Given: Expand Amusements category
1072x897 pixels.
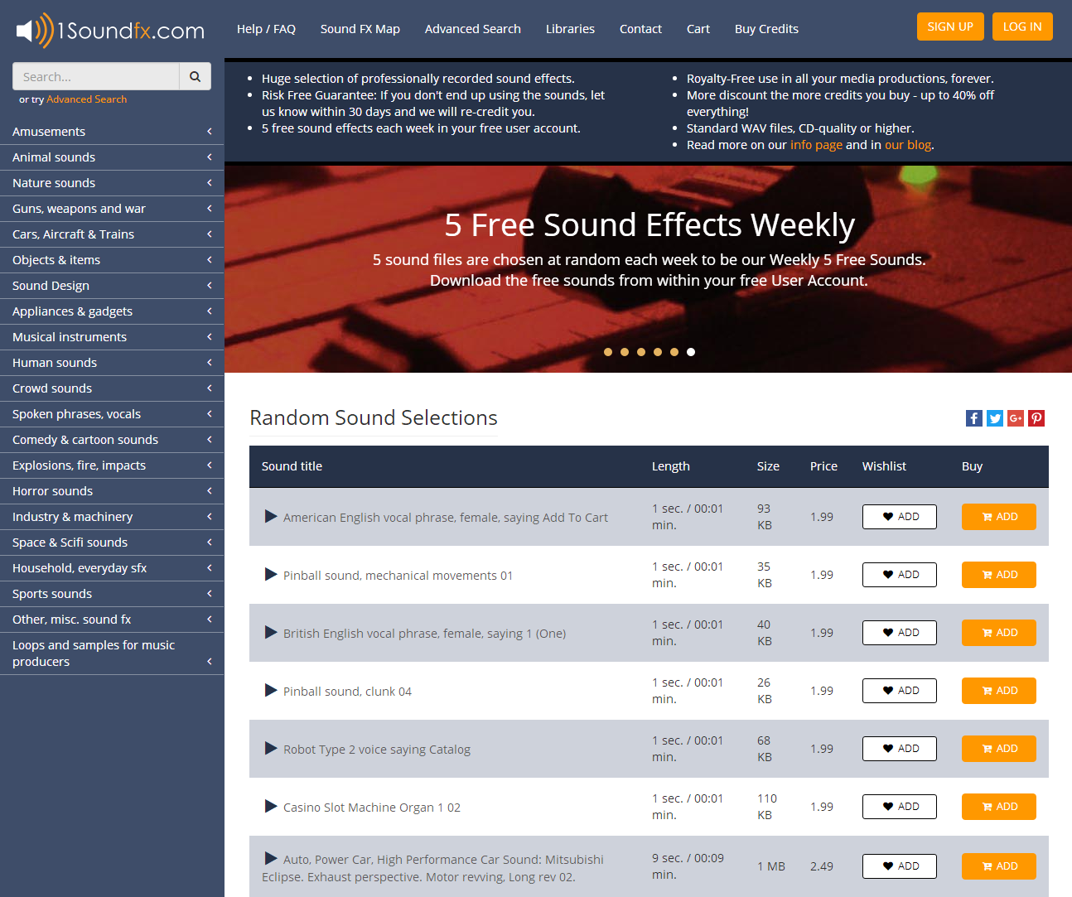Looking at the screenshot, I should coord(112,132).
